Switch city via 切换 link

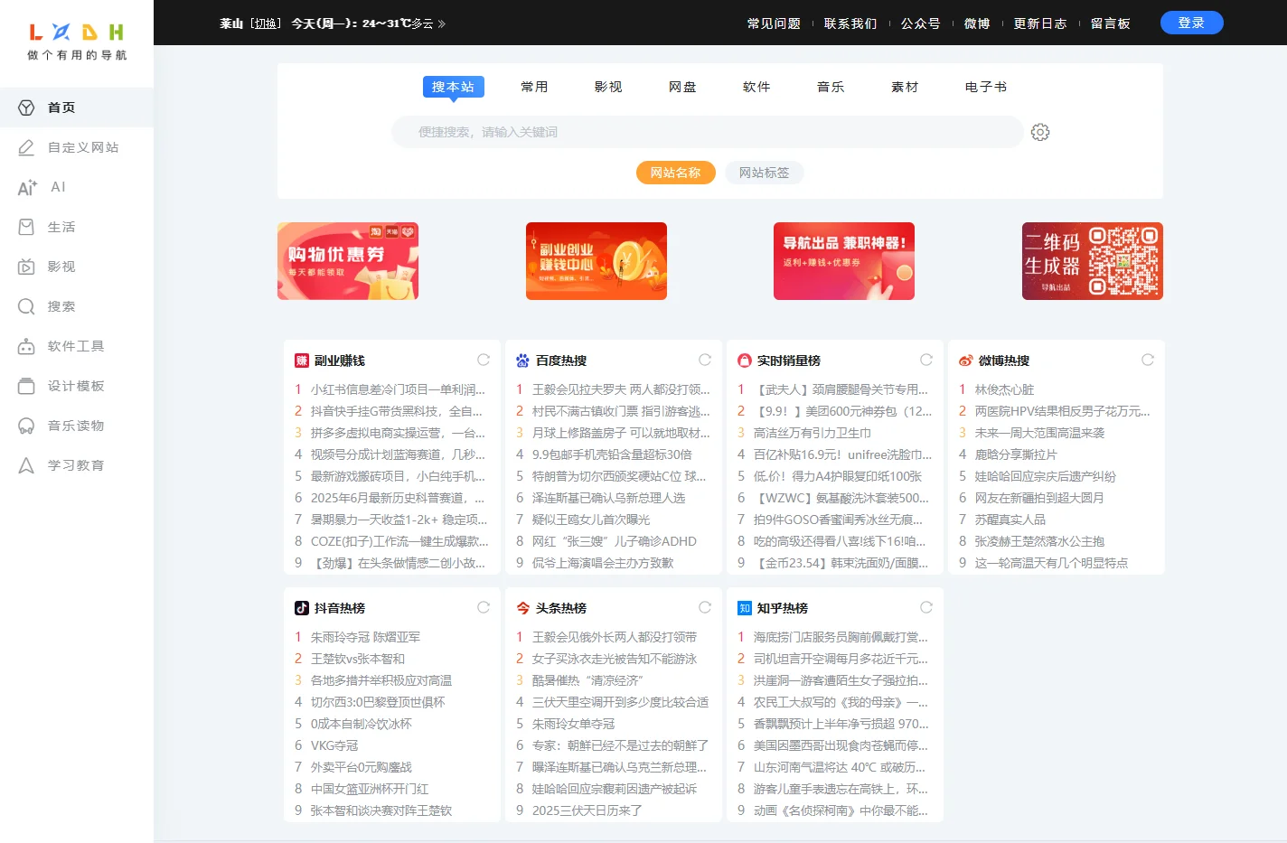tap(266, 23)
